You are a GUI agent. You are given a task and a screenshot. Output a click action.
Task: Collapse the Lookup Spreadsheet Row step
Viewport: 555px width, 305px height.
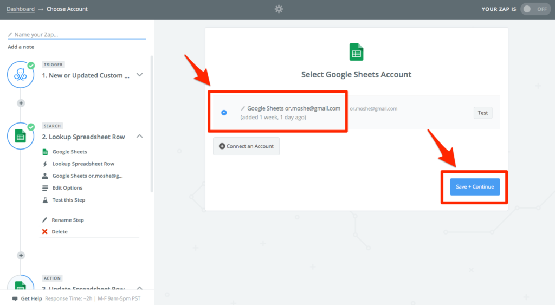140,136
